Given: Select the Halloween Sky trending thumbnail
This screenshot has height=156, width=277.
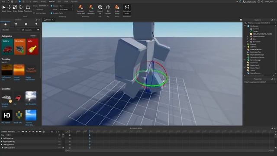Looking at the screenshot, I should point(7,70).
